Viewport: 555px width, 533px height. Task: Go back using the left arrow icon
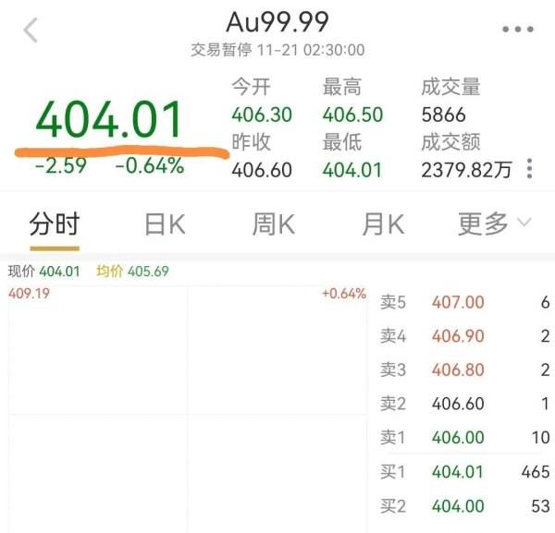click(x=31, y=30)
